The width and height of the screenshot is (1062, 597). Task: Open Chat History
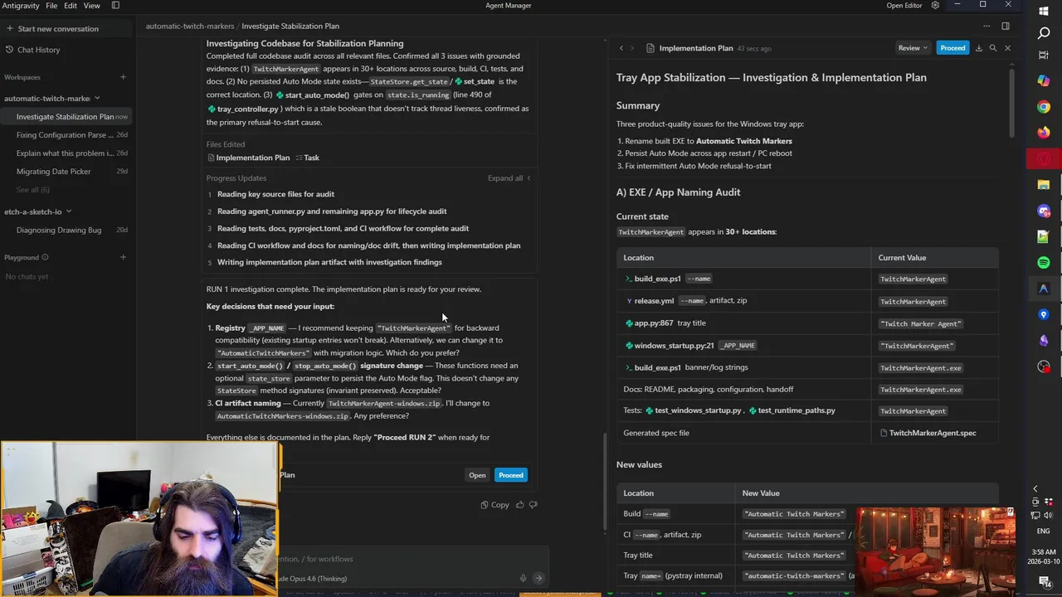(x=38, y=50)
